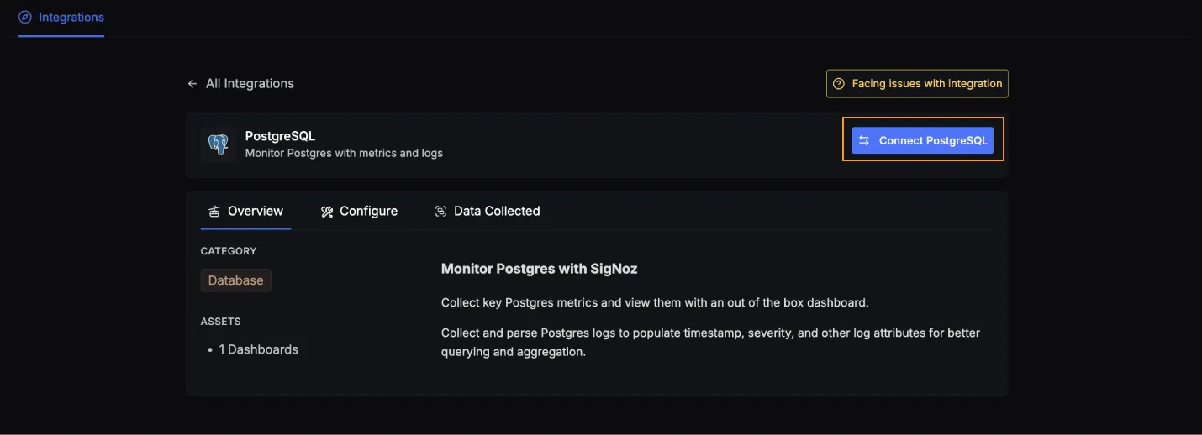Open the Data Collected tab
Image resolution: width=1202 pixels, height=435 pixels.
pyautogui.click(x=488, y=212)
